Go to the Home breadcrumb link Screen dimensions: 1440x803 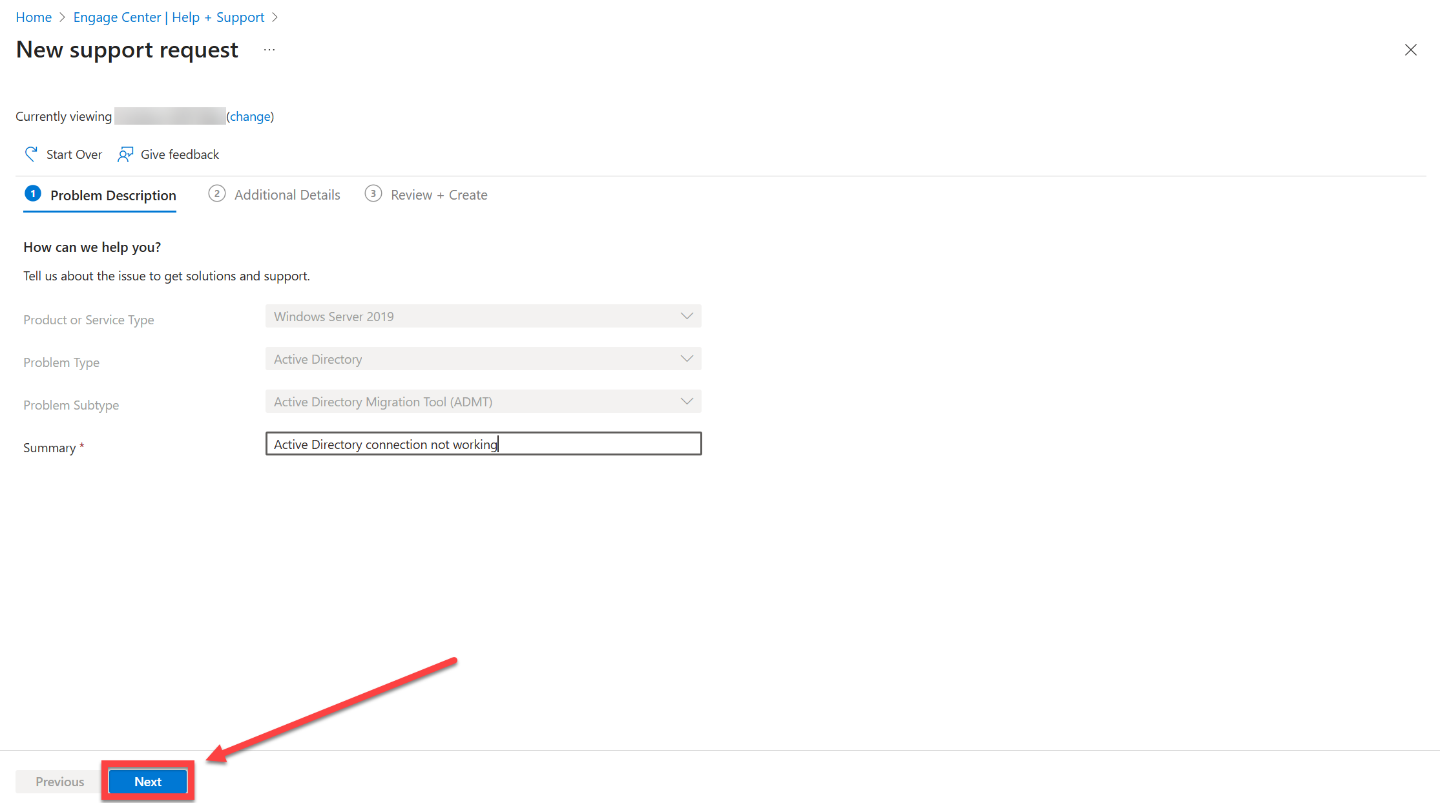tap(34, 17)
